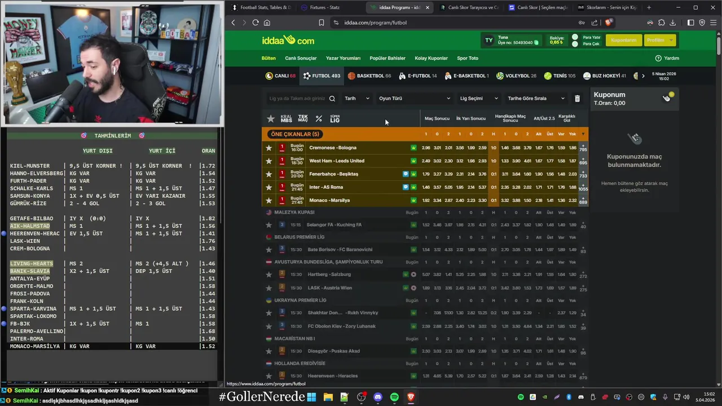Screen dimensions: 722x406
Task: Favorite the Selangor FA-Kuching FA star
Action: 269,224
